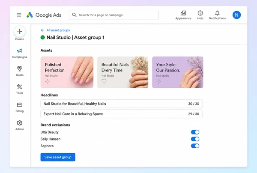Open Goals in sidebar
Screen dimensions: 257x173
pyautogui.click(x=20, y=71)
